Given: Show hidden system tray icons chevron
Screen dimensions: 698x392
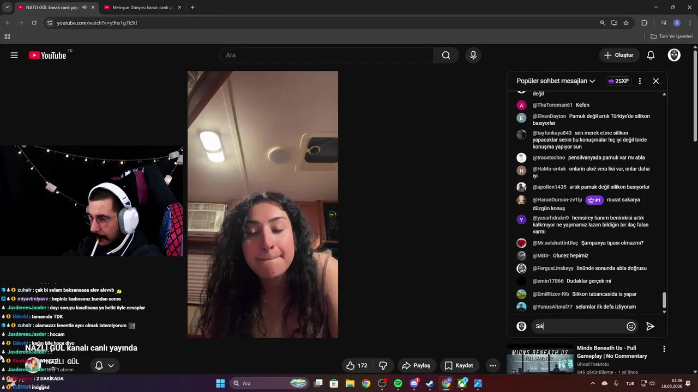Looking at the screenshot, I should 593,383.
